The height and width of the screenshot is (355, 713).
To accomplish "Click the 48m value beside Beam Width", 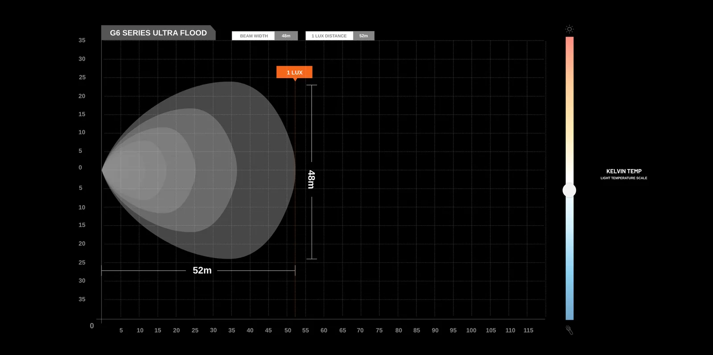I will (286, 36).
